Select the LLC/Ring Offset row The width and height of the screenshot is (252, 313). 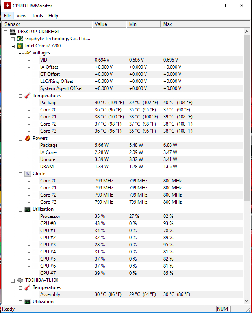[141, 81]
